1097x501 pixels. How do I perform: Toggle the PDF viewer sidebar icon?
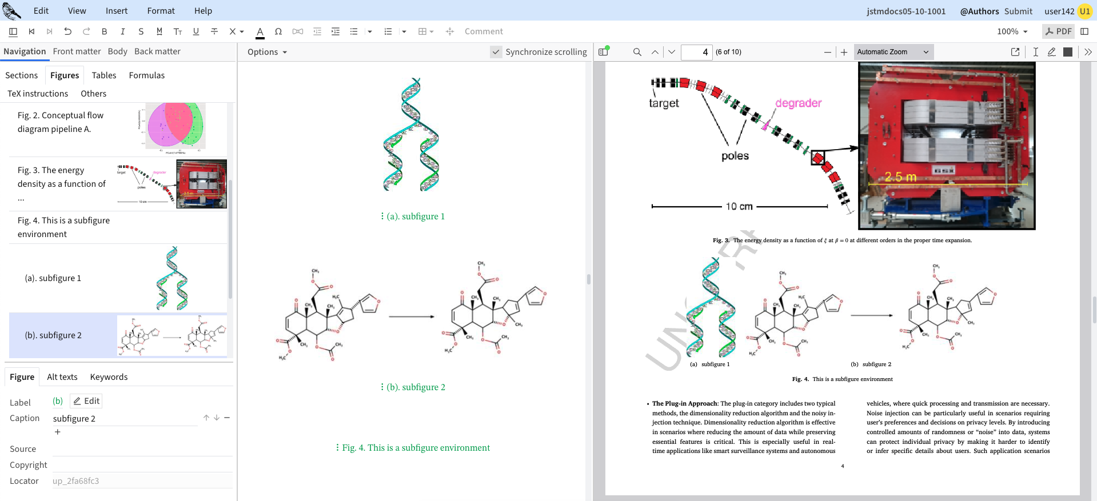tap(603, 52)
